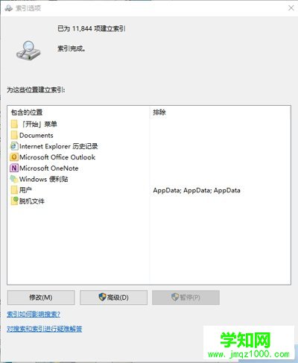Select the Internet Explorer 历史记录 list entry
The image size is (298, 363).
point(54,146)
